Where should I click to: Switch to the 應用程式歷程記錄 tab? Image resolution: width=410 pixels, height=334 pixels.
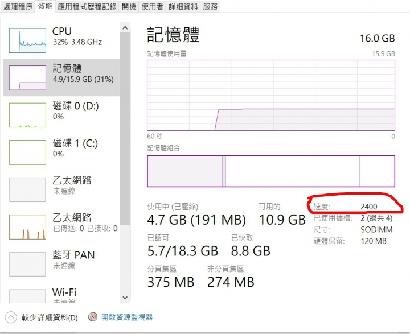(x=87, y=6)
